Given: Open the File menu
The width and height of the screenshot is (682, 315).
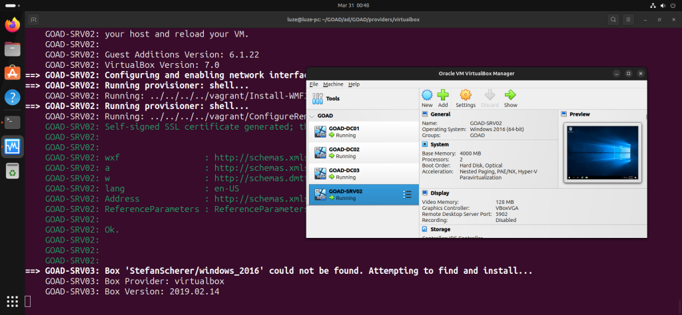Looking at the screenshot, I should point(313,84).
